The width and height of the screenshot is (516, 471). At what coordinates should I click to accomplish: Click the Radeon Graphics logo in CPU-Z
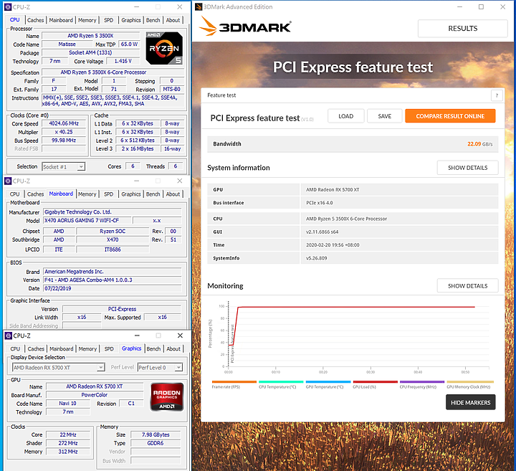pyautogui.click(x=167, y=396)
